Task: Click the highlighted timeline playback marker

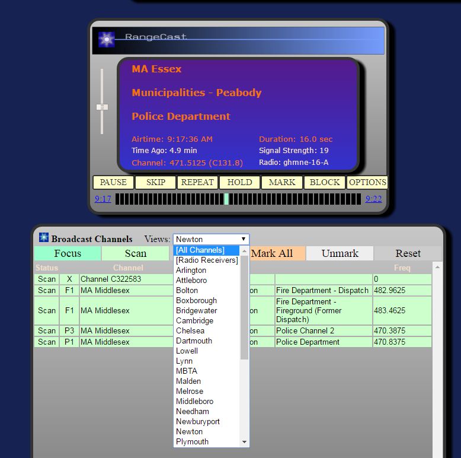Action: (x=226, y=199)
